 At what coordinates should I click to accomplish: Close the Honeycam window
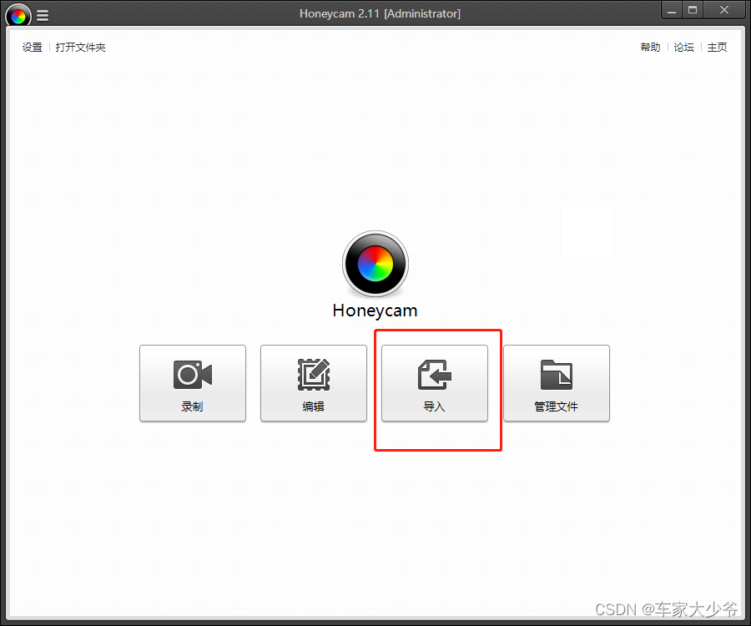click(724, 11)
